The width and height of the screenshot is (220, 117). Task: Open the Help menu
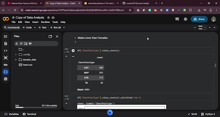(63, 22)
